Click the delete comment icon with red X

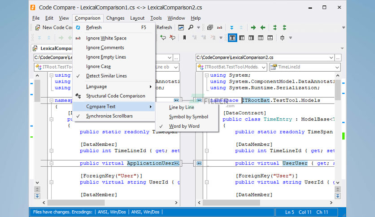point(172,38)
